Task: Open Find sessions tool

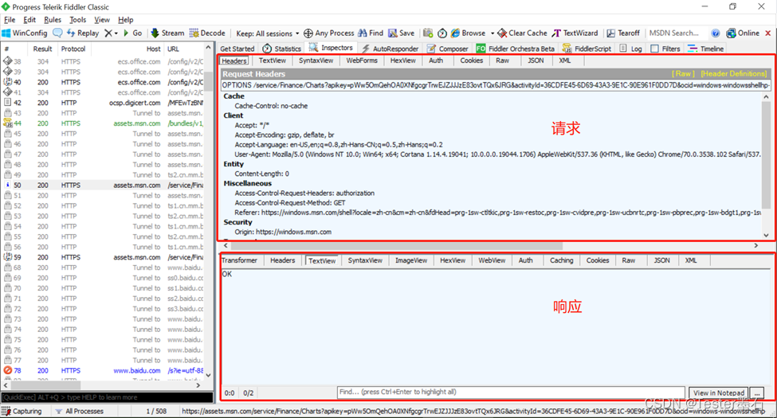Action: pos(371,33)
